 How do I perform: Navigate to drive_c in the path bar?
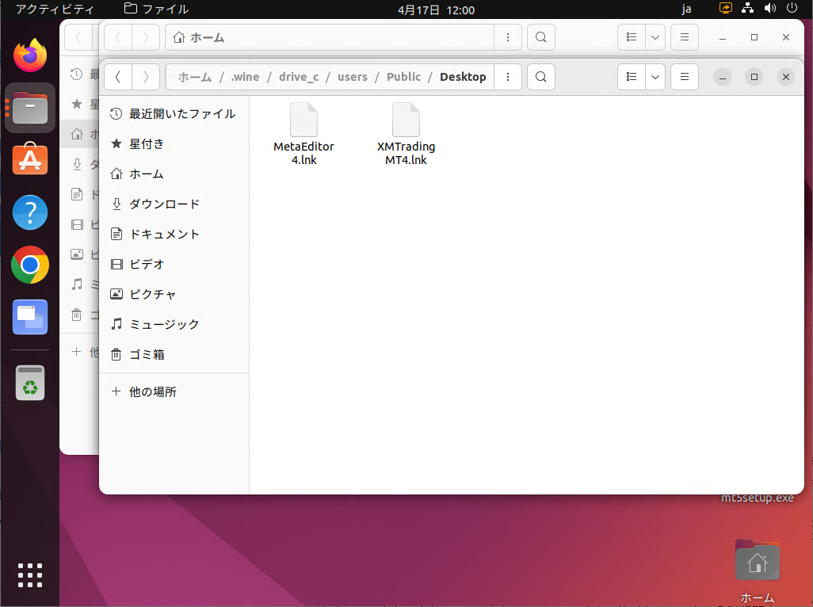point(299,77)
